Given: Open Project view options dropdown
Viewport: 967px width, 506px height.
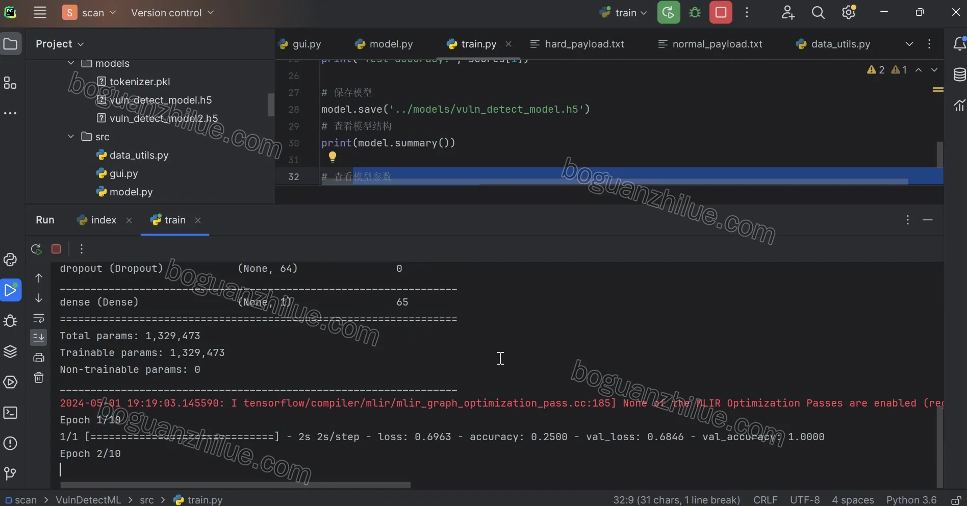Looking at the screenshot, I should 60,44.
